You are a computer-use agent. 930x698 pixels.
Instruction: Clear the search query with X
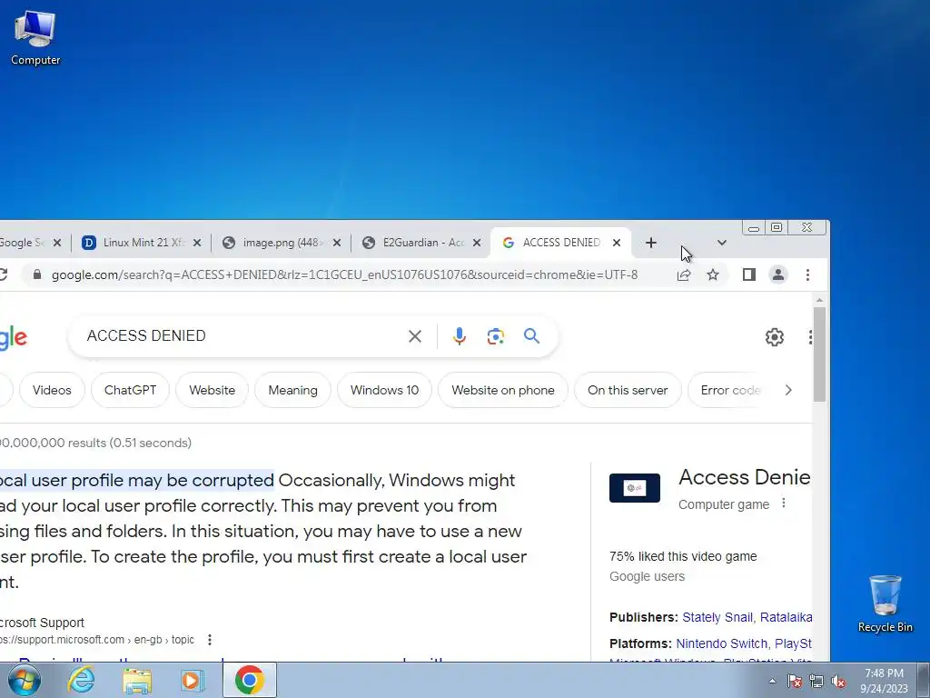pos(415,336)
